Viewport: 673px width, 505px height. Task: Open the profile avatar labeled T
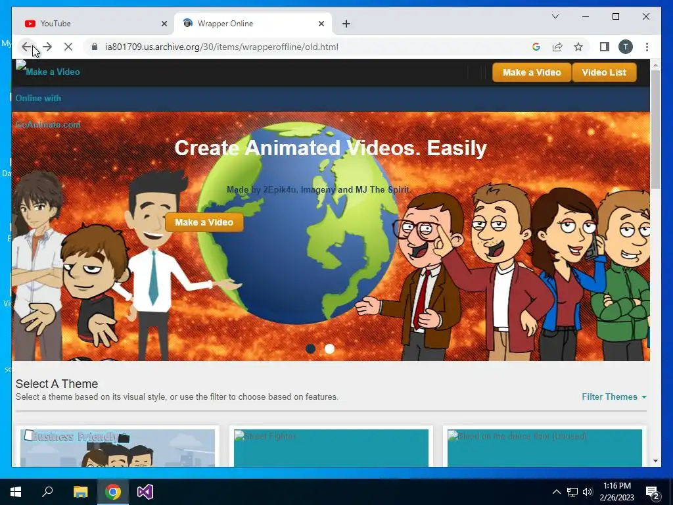pyautogui.click(x=626, y=47)
